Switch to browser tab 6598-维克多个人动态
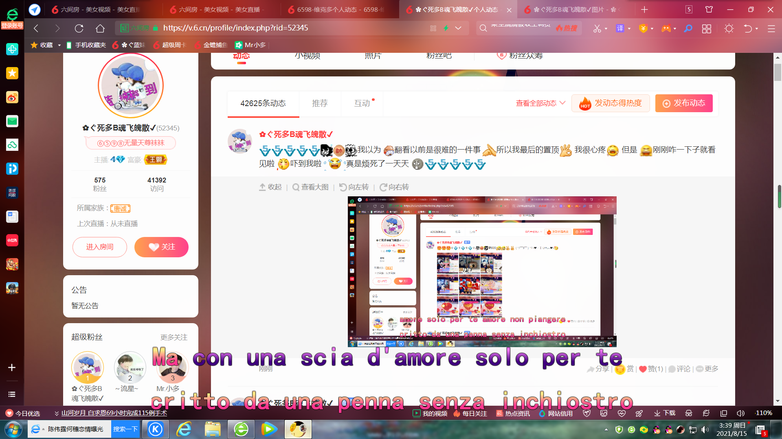782x439 pixels. (x=340, y=9)
